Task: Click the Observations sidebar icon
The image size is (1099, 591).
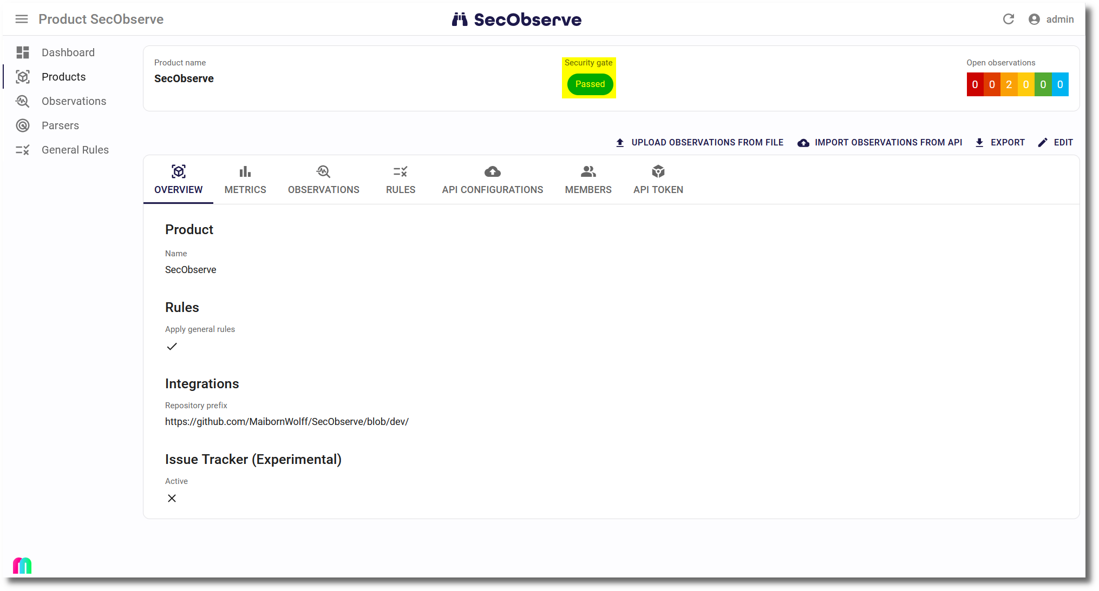Action: 23,101
